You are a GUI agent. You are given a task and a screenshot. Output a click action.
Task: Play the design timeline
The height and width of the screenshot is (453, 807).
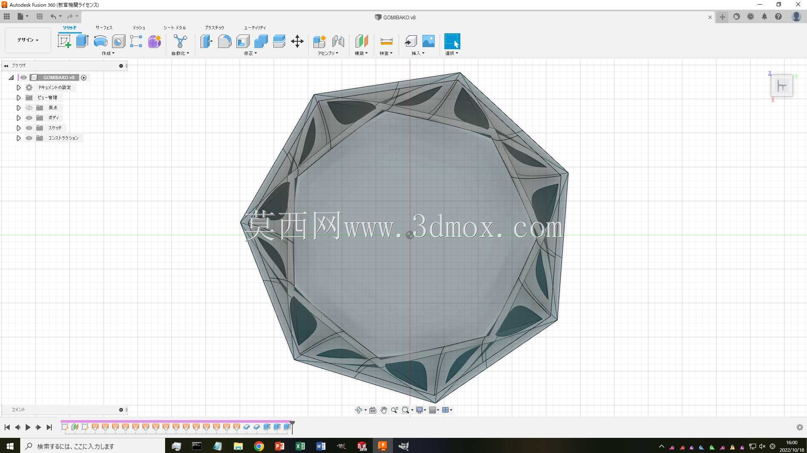point(28,427)
